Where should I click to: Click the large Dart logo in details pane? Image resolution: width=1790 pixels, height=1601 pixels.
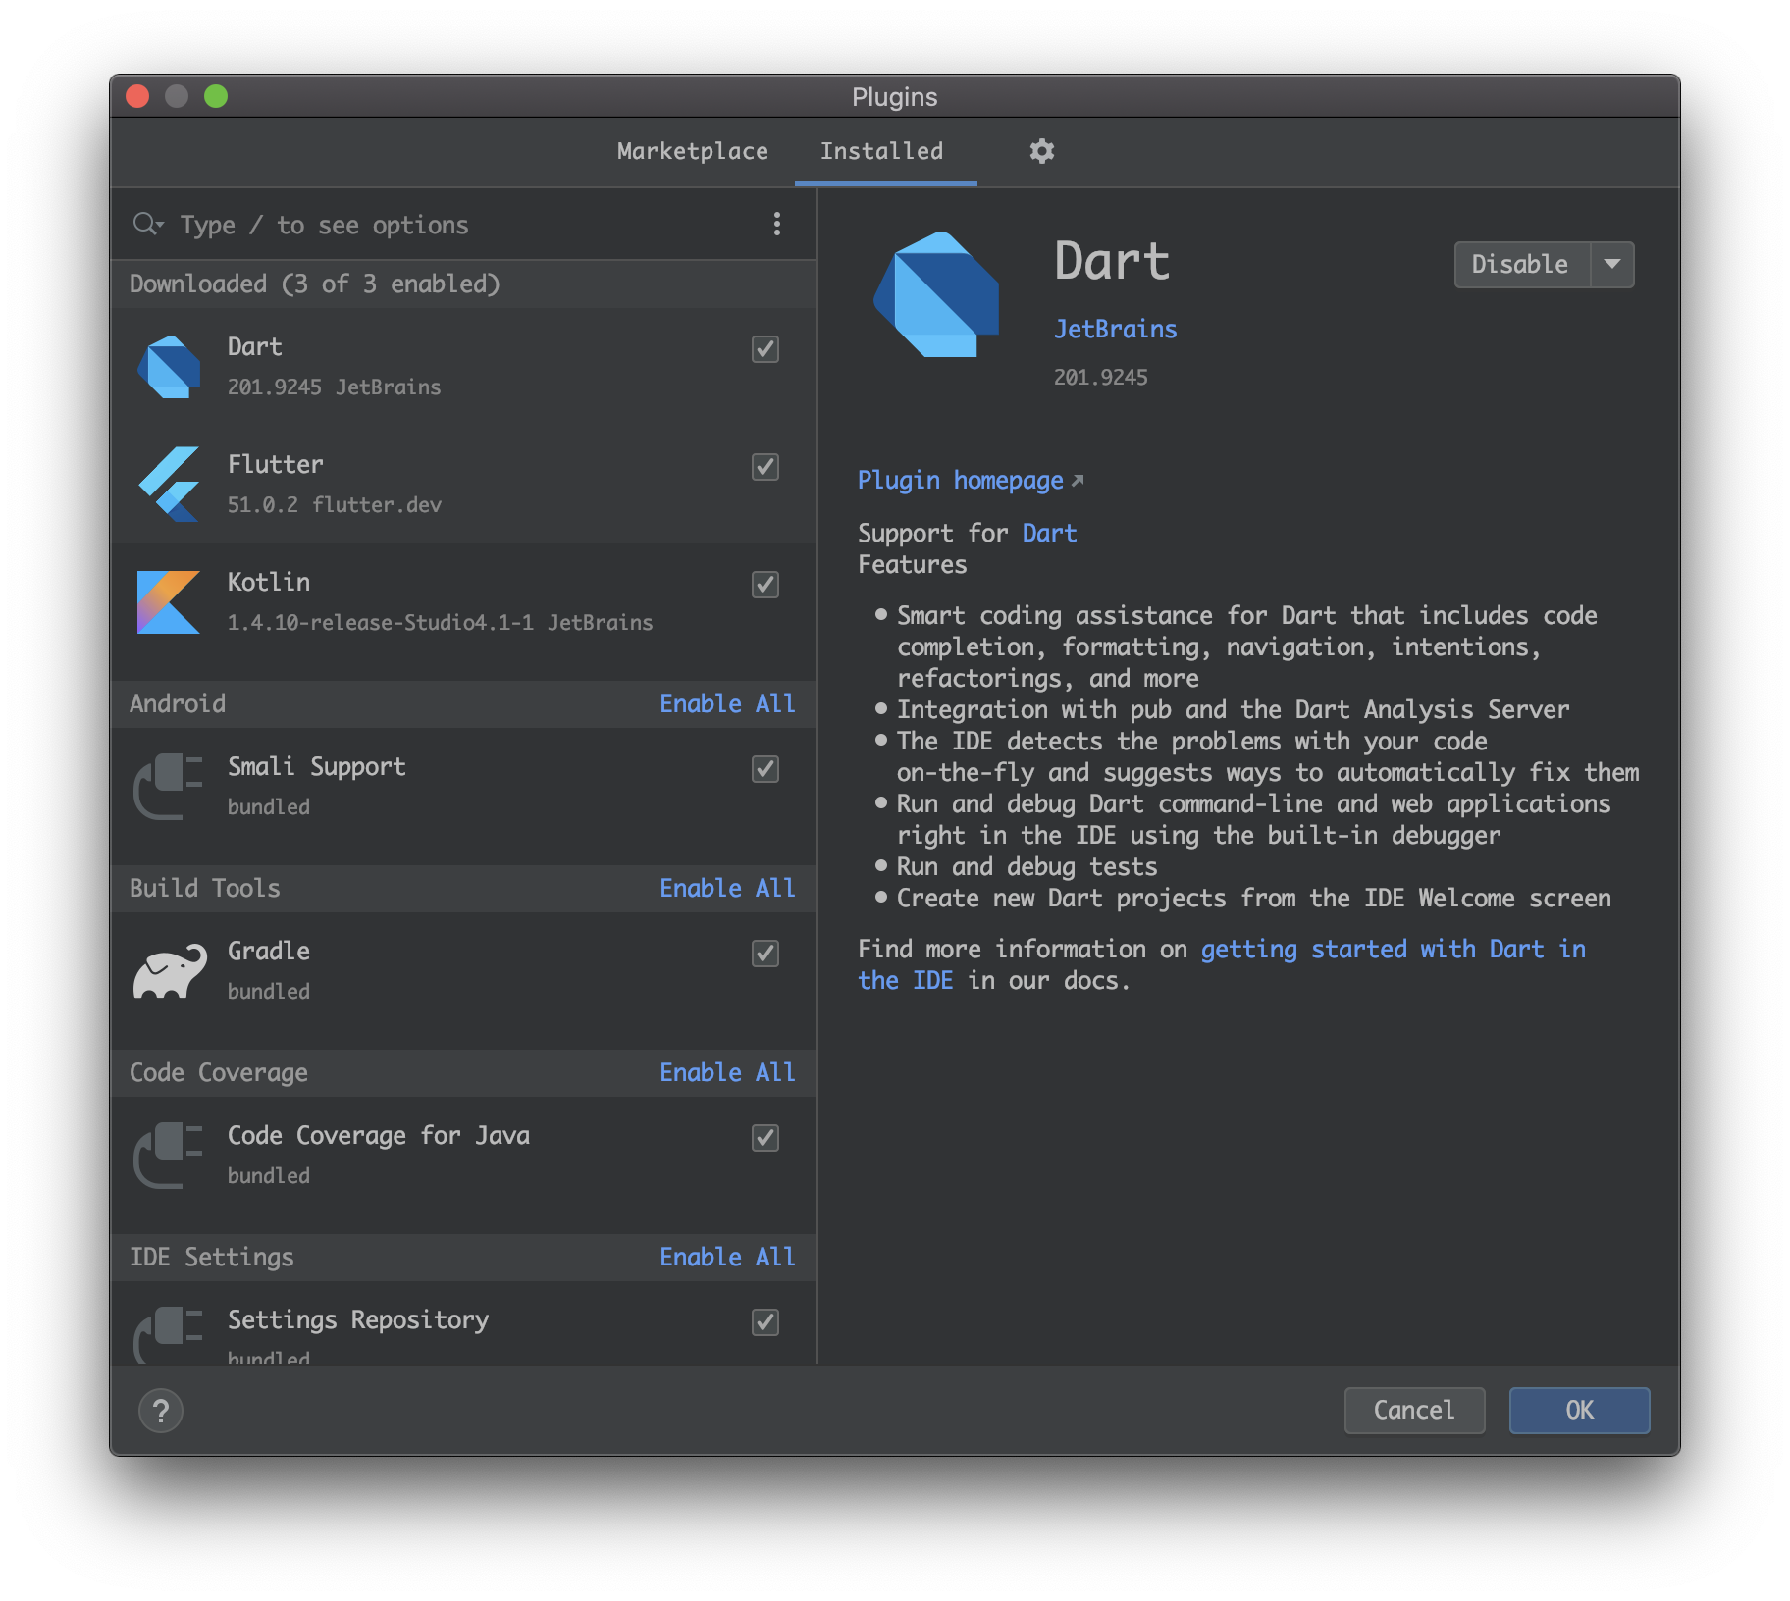(936, 294)
